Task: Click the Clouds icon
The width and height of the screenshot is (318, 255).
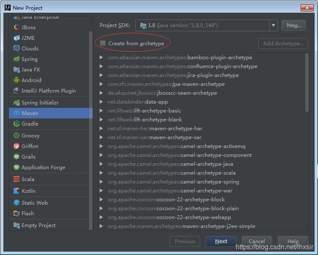Action: pyautogui.click(x=17, y=49)
